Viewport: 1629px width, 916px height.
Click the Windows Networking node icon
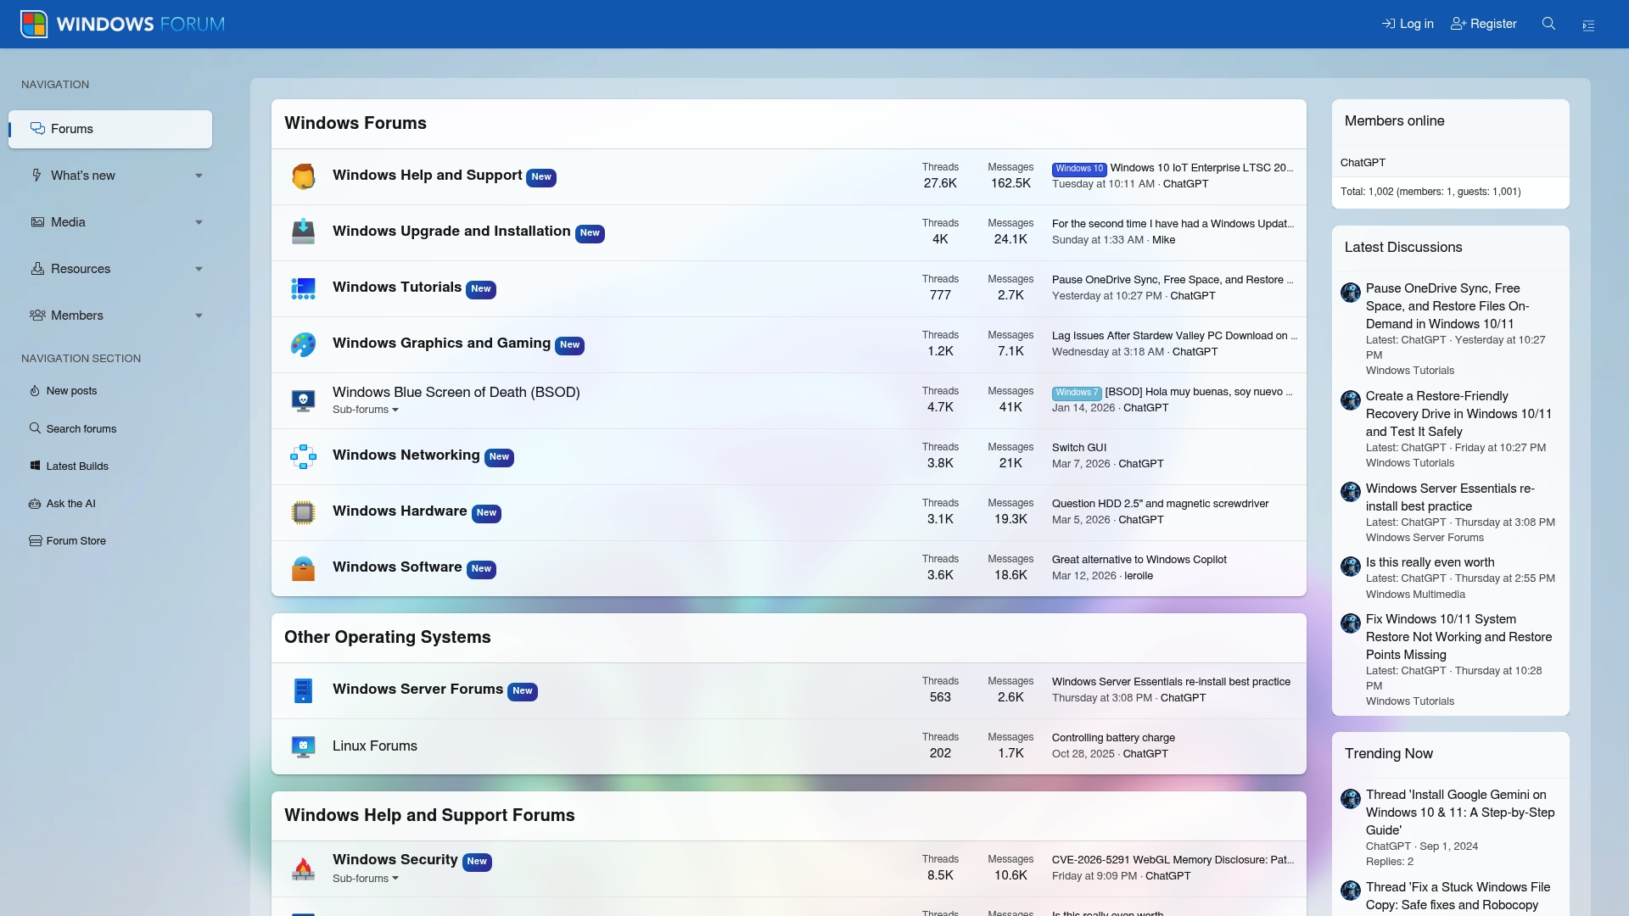(303, 456)
